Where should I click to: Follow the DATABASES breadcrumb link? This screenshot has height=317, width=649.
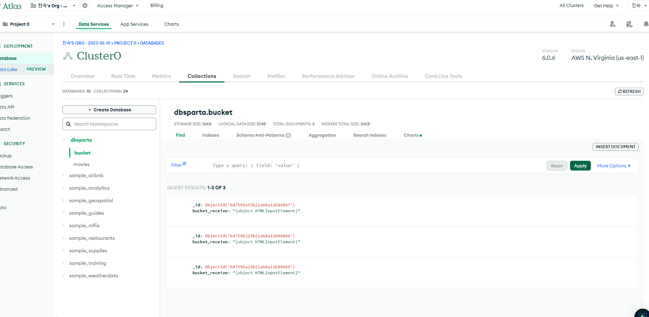[152, 43]
